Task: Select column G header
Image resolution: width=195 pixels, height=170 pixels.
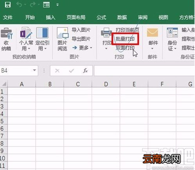Action: pos(186,84)
